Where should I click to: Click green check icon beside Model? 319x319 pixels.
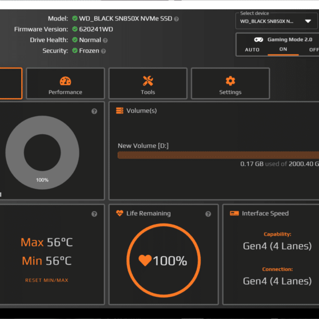coord(75,19)
